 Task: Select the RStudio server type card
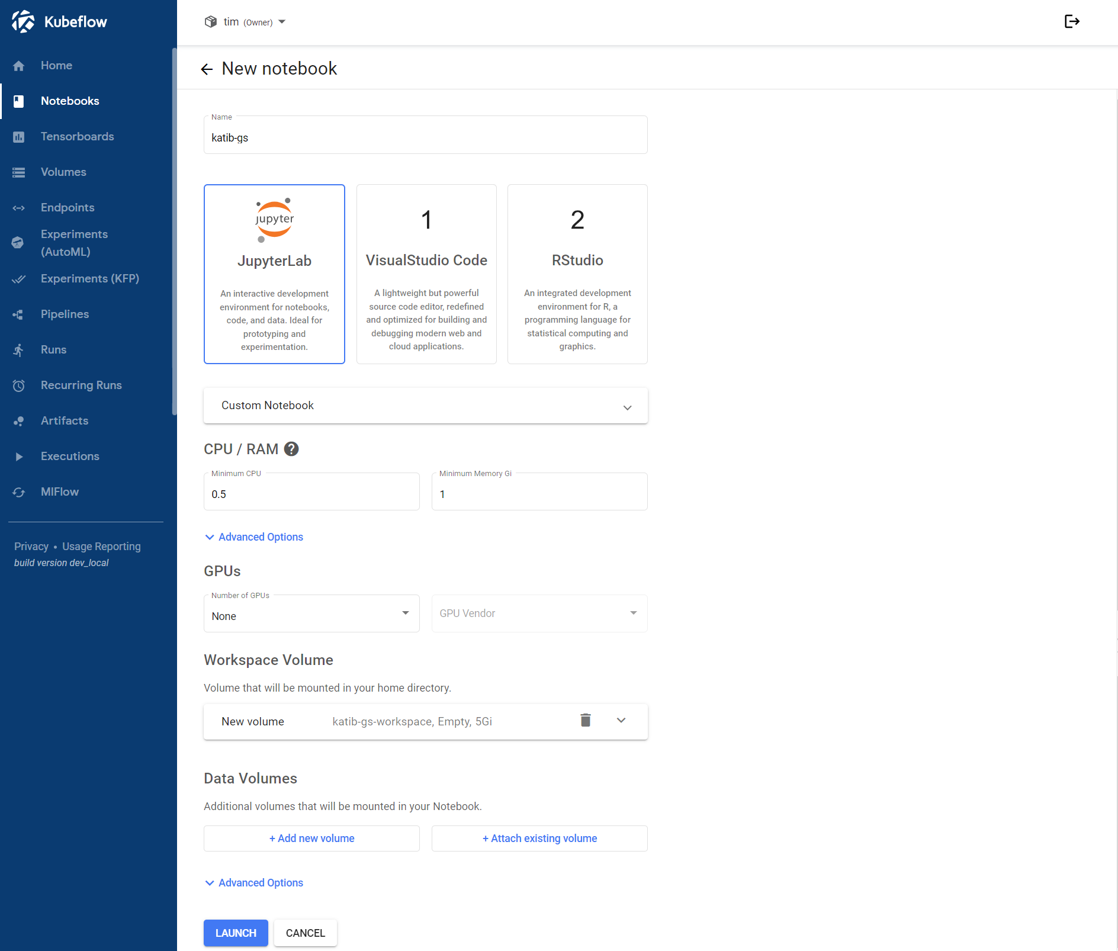577,274
